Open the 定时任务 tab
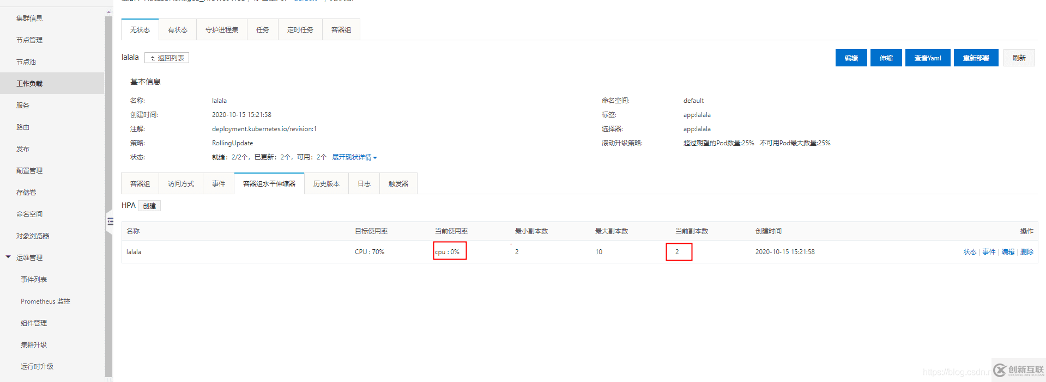The width and height of the screenshot is (1046, 382). coord(300,29)
